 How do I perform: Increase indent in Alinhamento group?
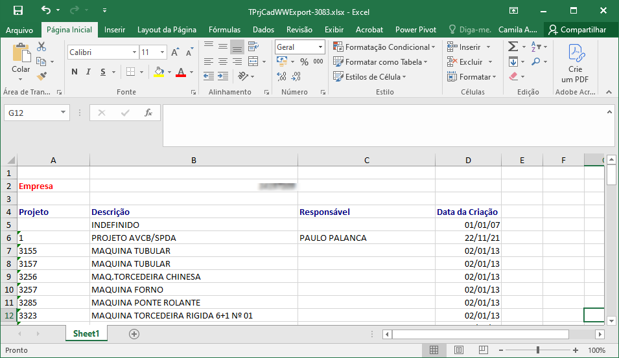[x=223, y=76]
